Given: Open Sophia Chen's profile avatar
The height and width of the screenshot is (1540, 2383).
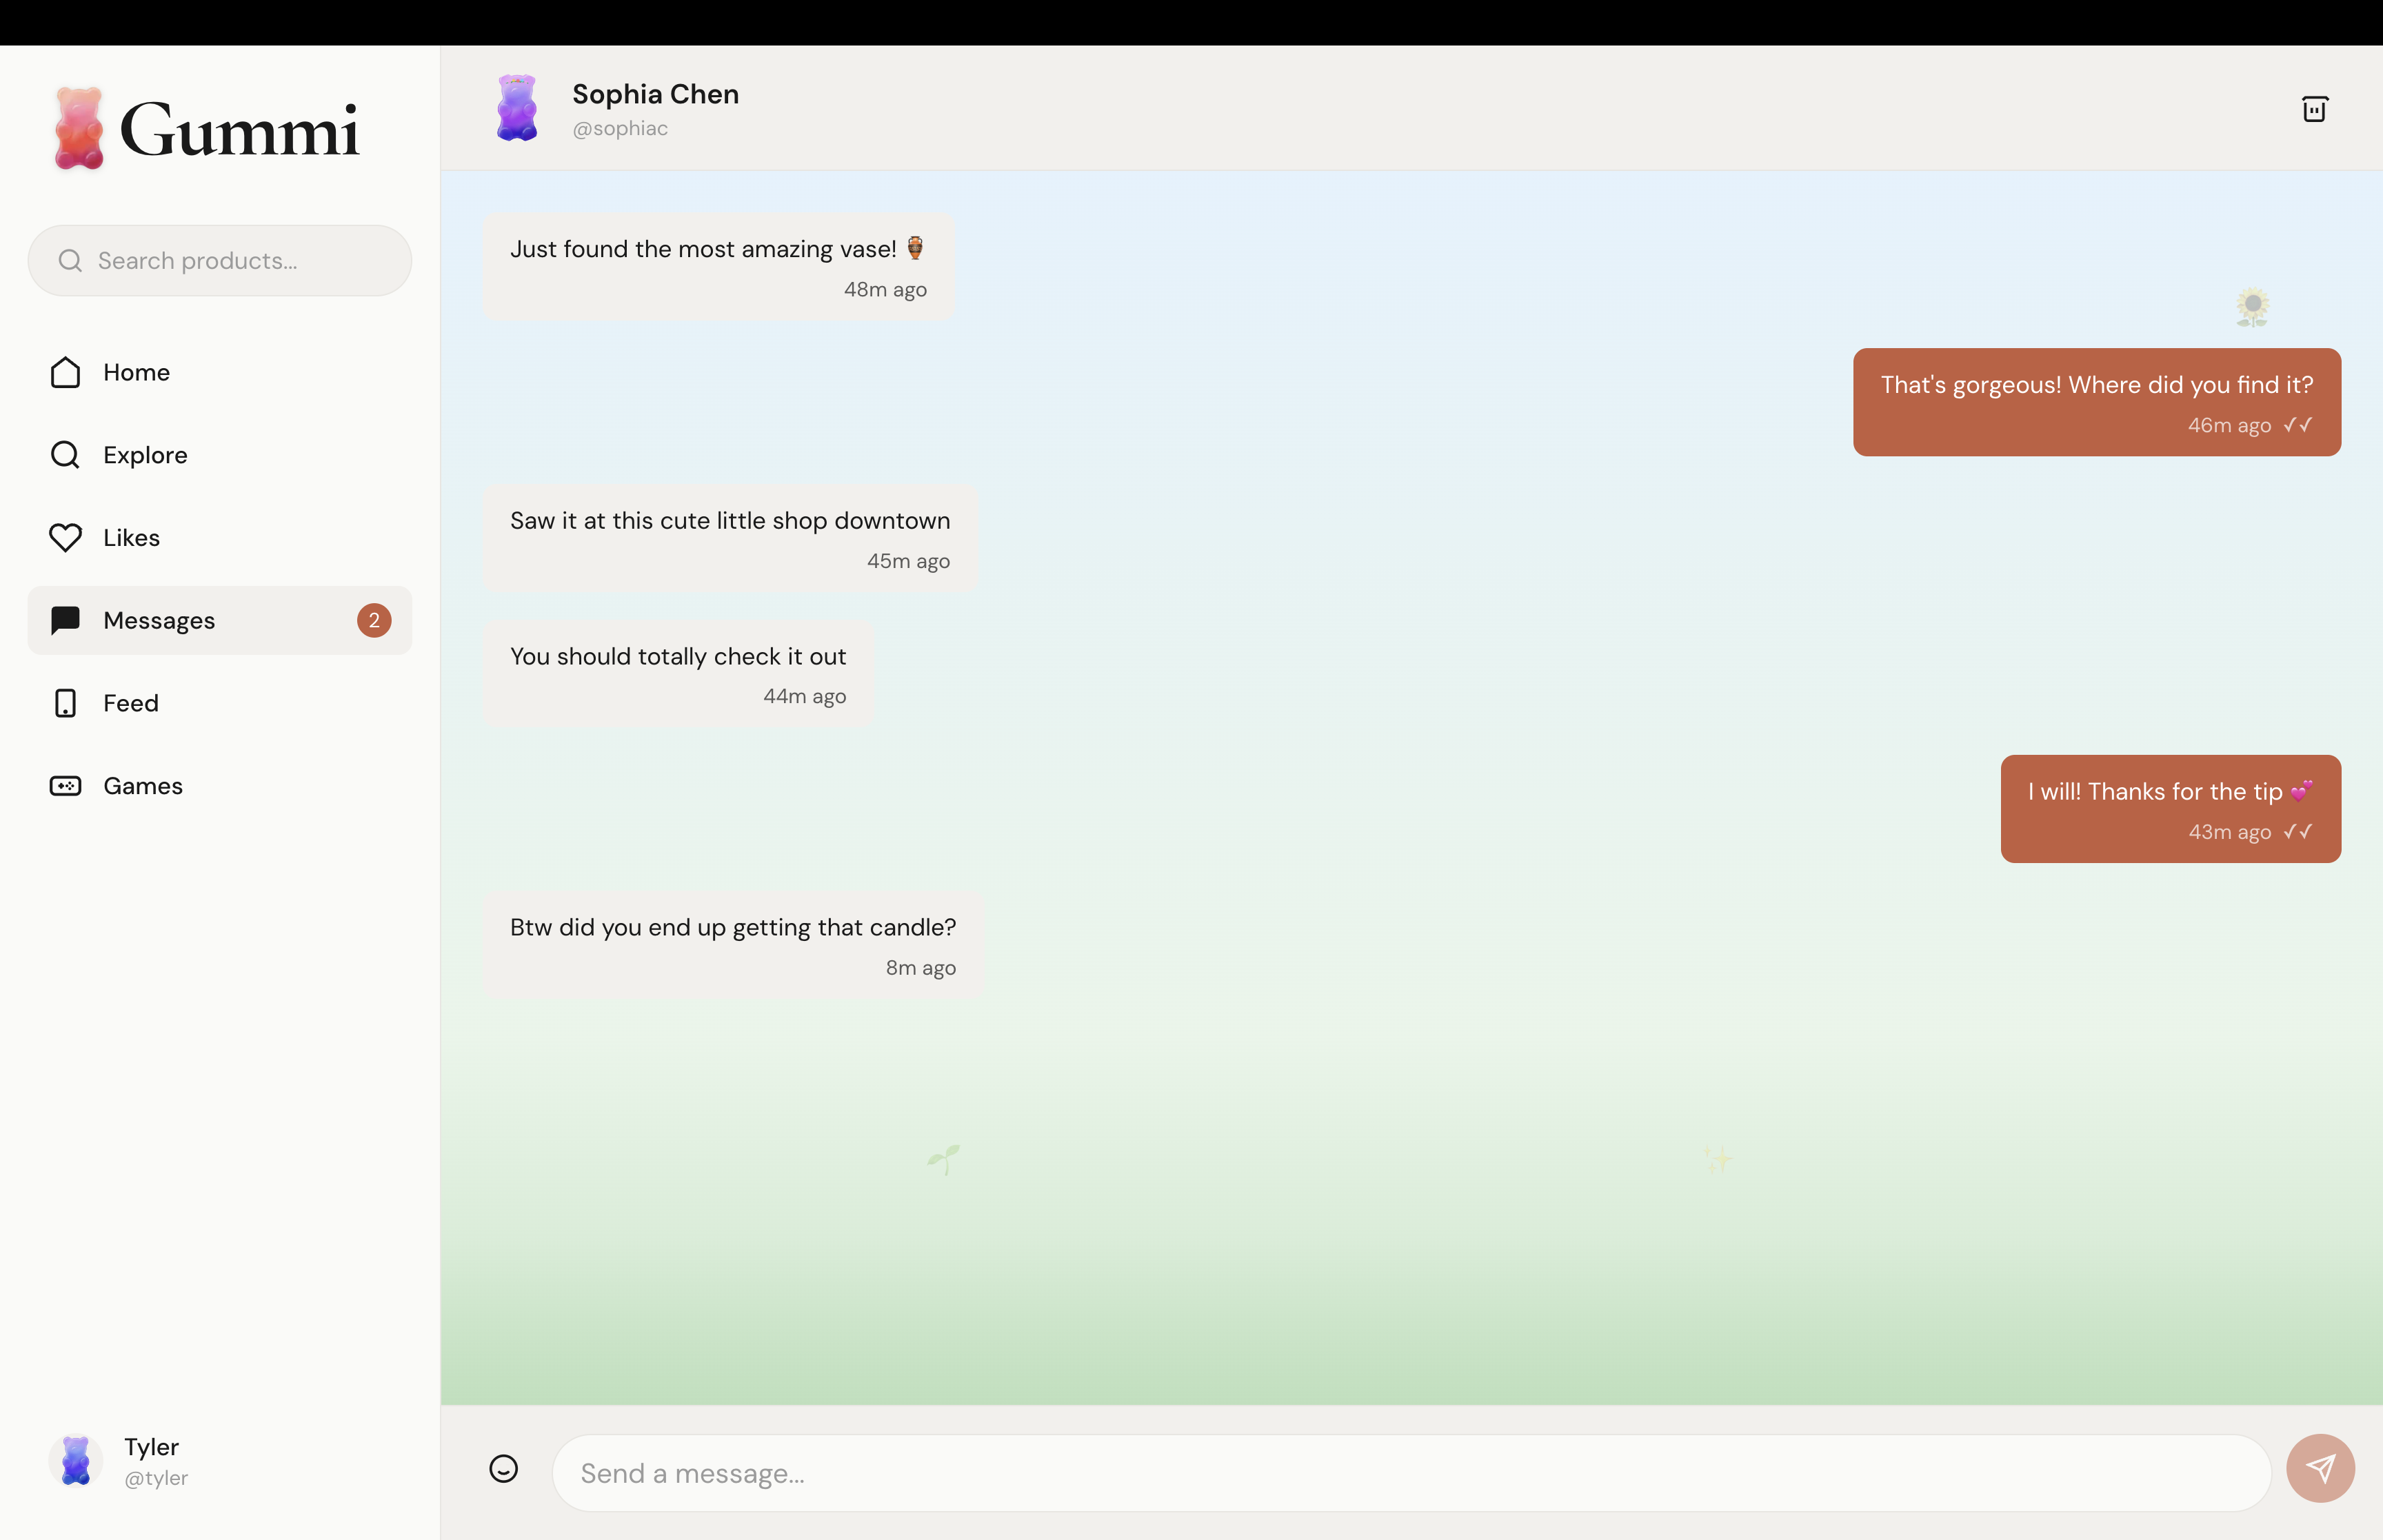Looking at the screenshot, I should click(517, 108).
